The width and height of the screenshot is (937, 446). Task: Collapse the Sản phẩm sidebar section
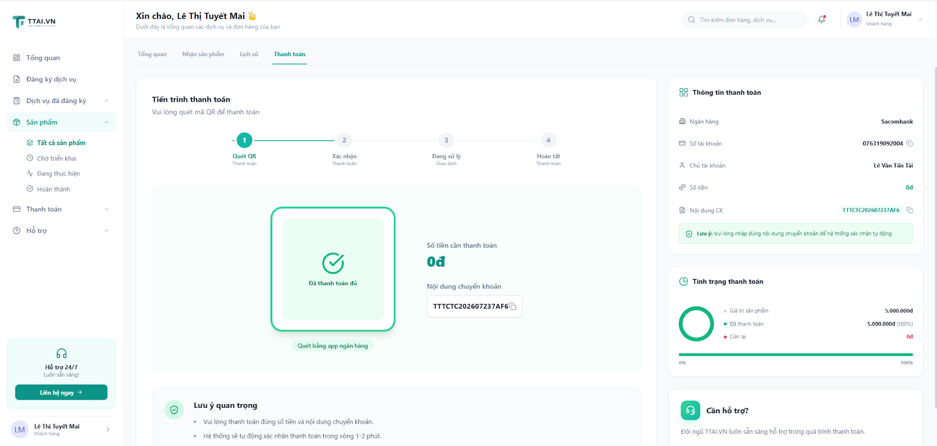pyautogui.click(x=61, y=122)
